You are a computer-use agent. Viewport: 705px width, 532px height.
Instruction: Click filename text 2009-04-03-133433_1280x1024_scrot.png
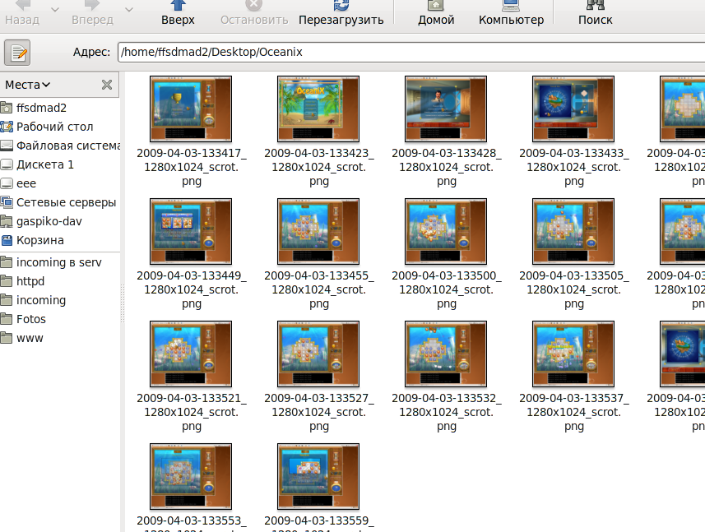574,167
